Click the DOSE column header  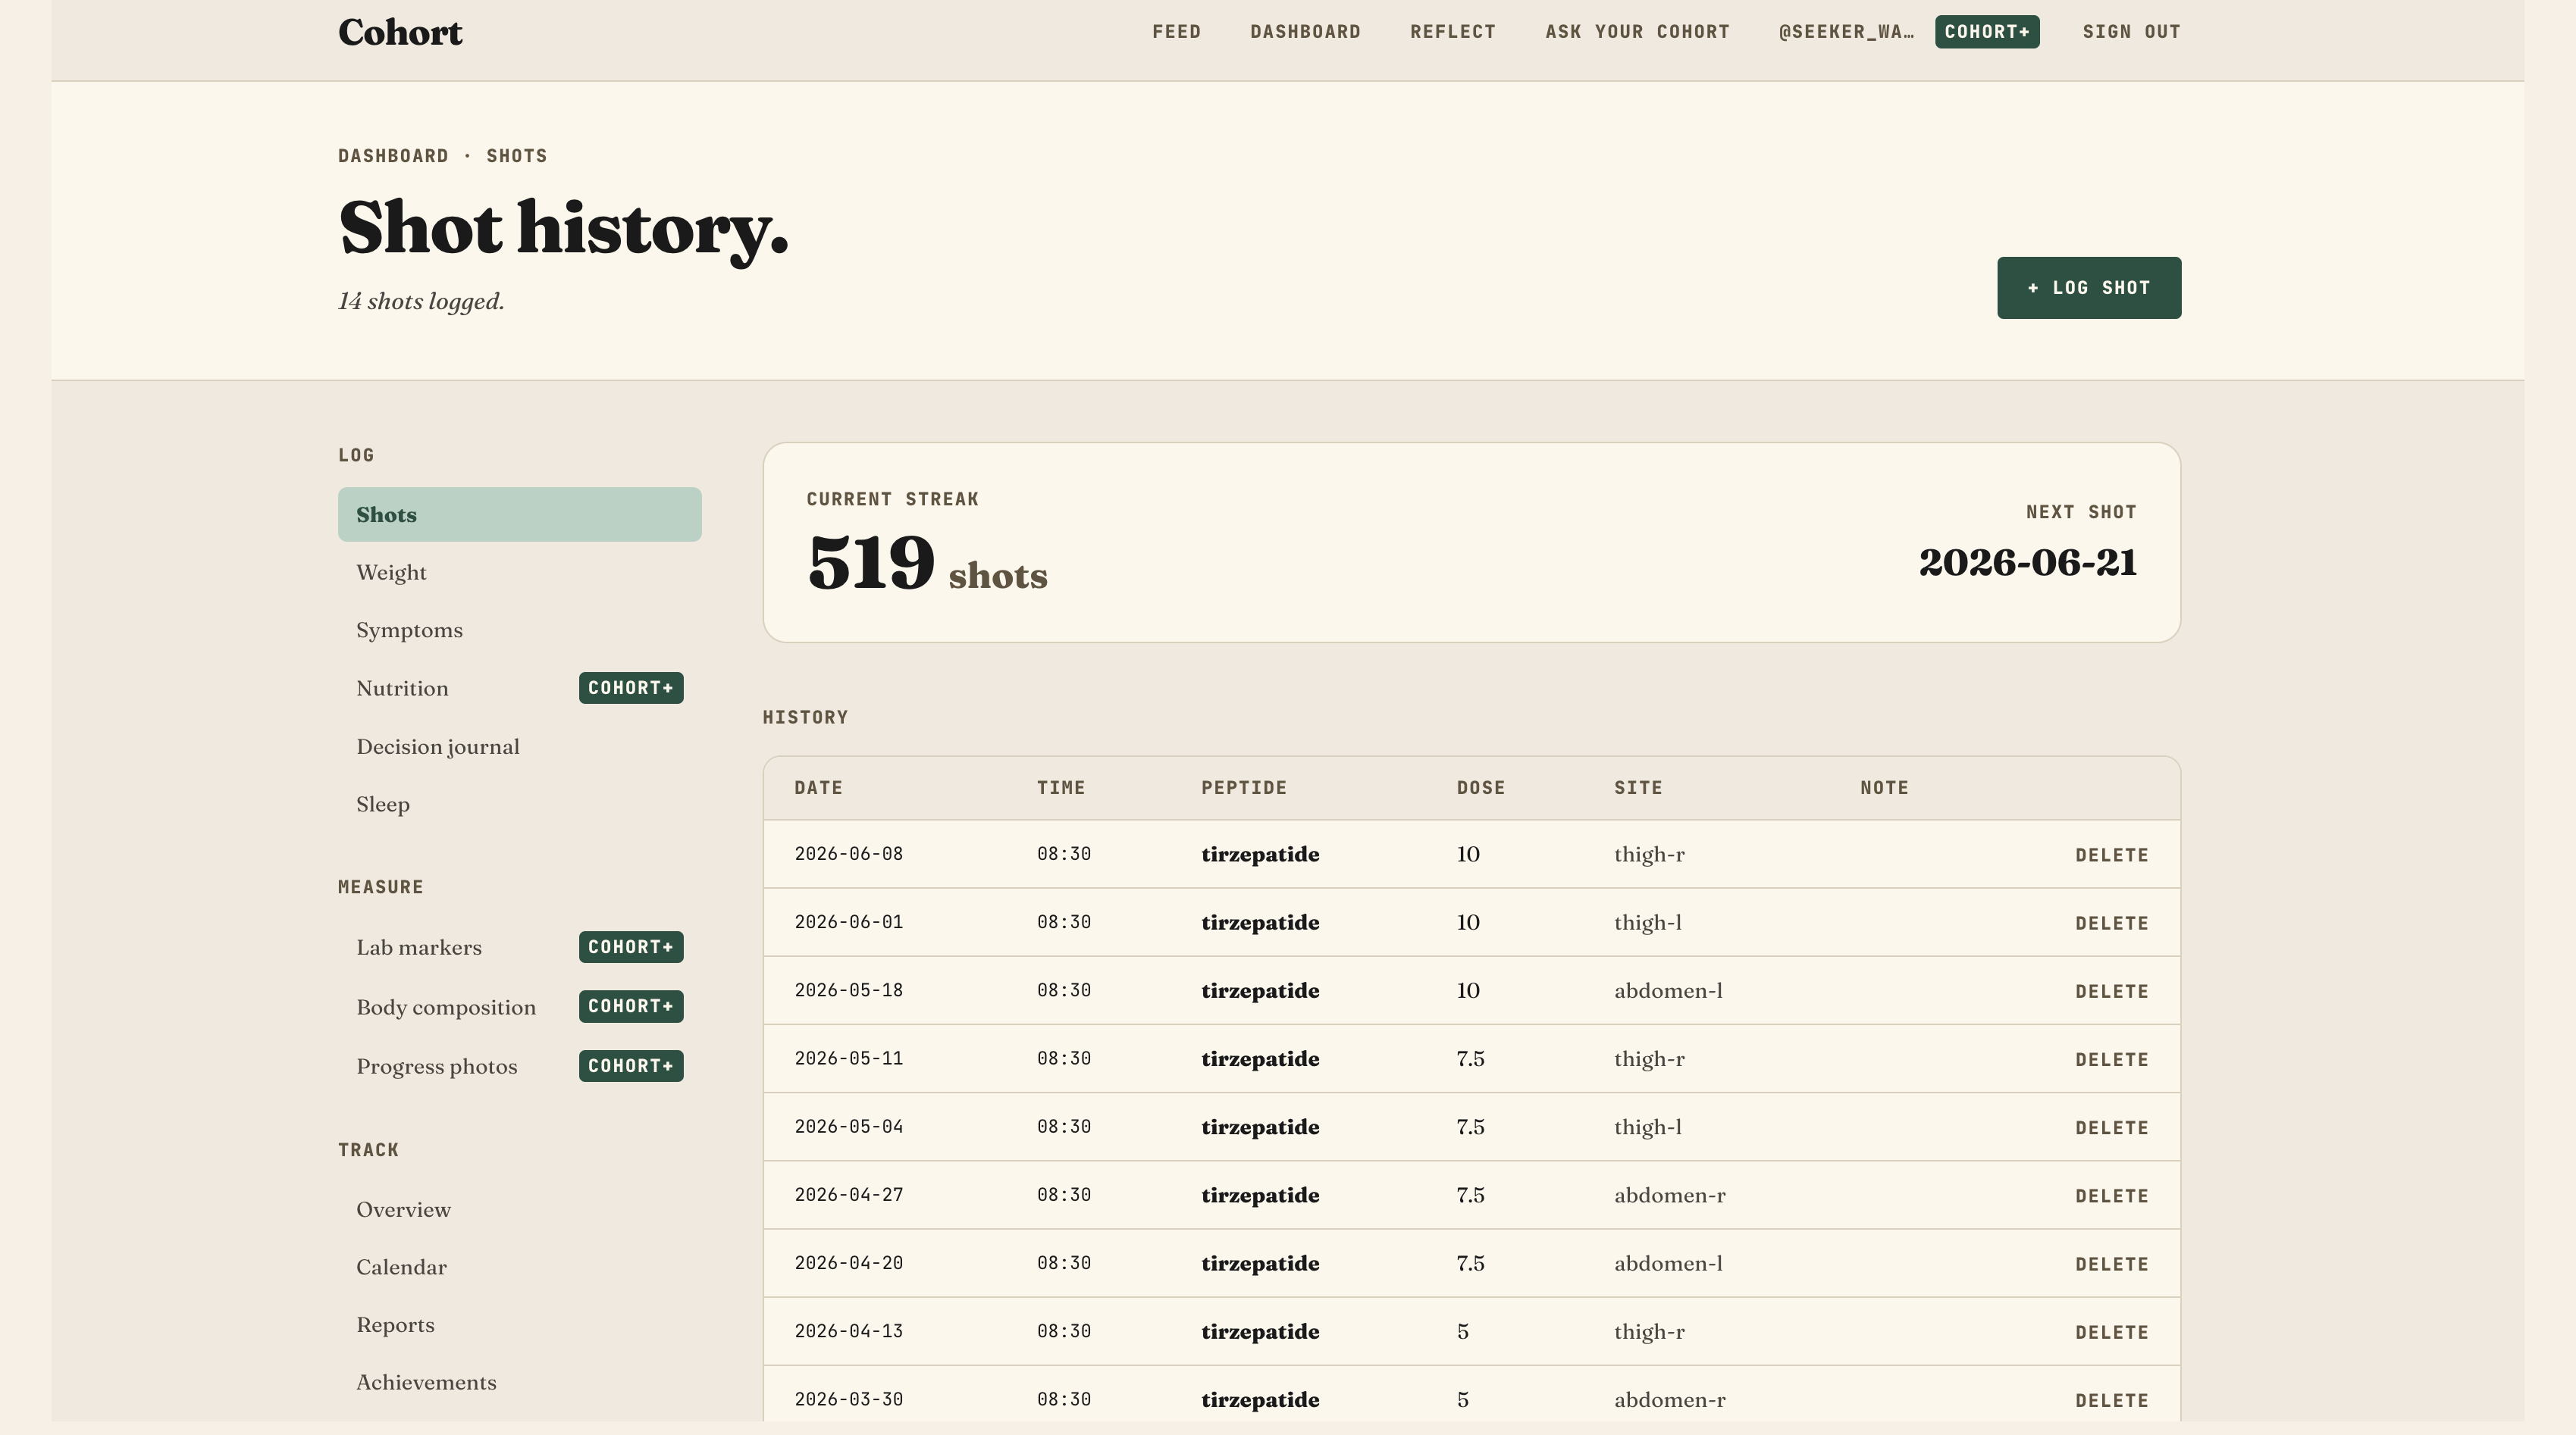pos(1481,787)
